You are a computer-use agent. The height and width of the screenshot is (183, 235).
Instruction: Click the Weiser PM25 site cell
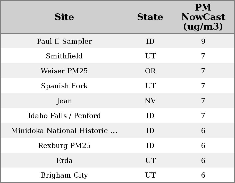point(64,71)
